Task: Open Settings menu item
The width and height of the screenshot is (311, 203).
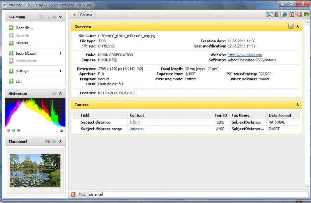Action: coord(22,71)
